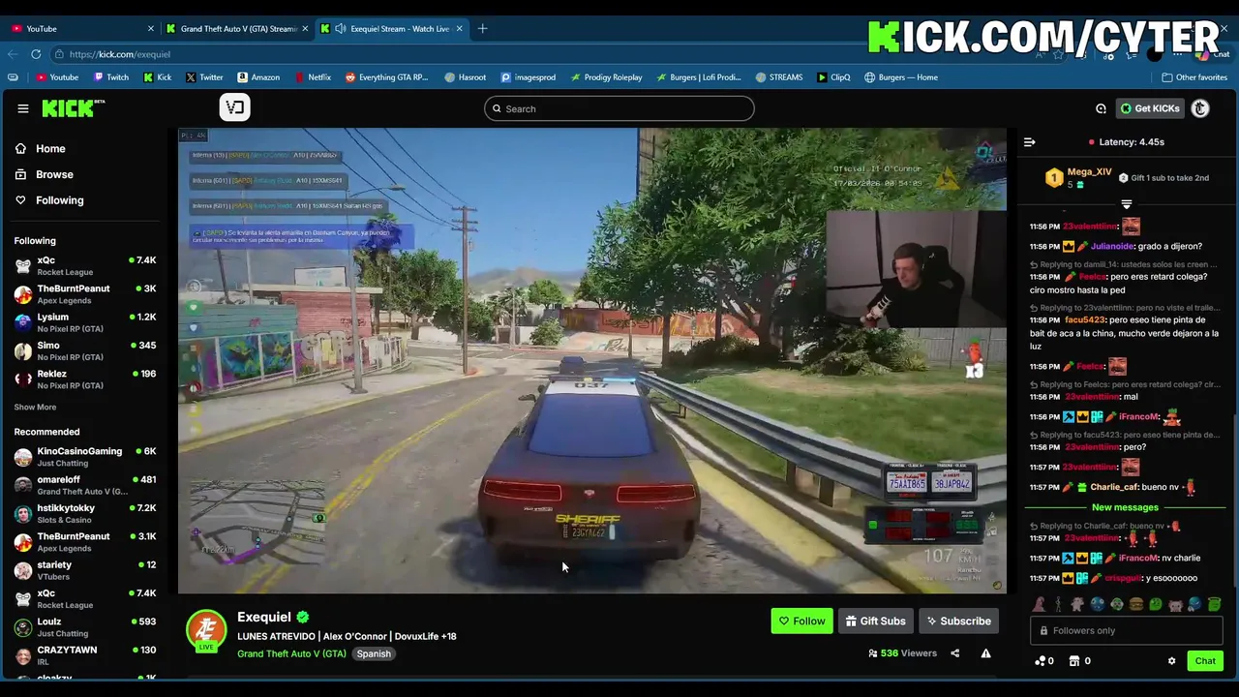
Task: Open Reklez channel in sidebar
Action: [85, 379]
